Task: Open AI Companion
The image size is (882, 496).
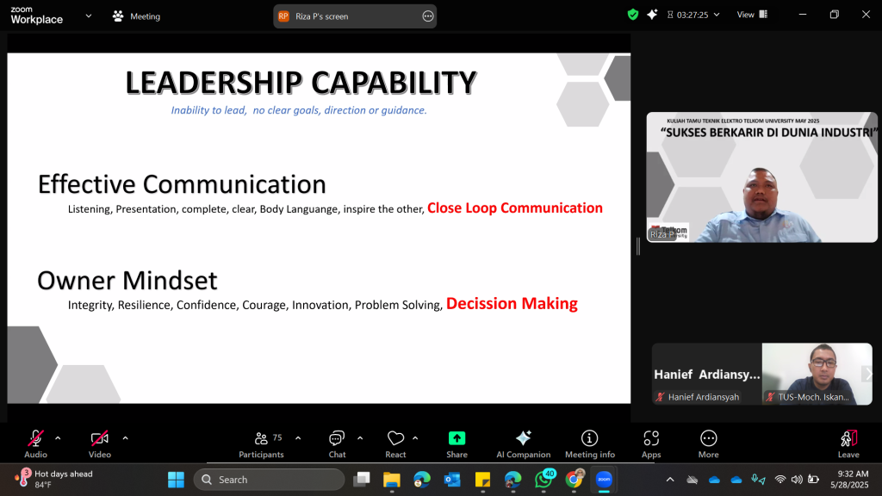Action: click(x=523, y=443)
